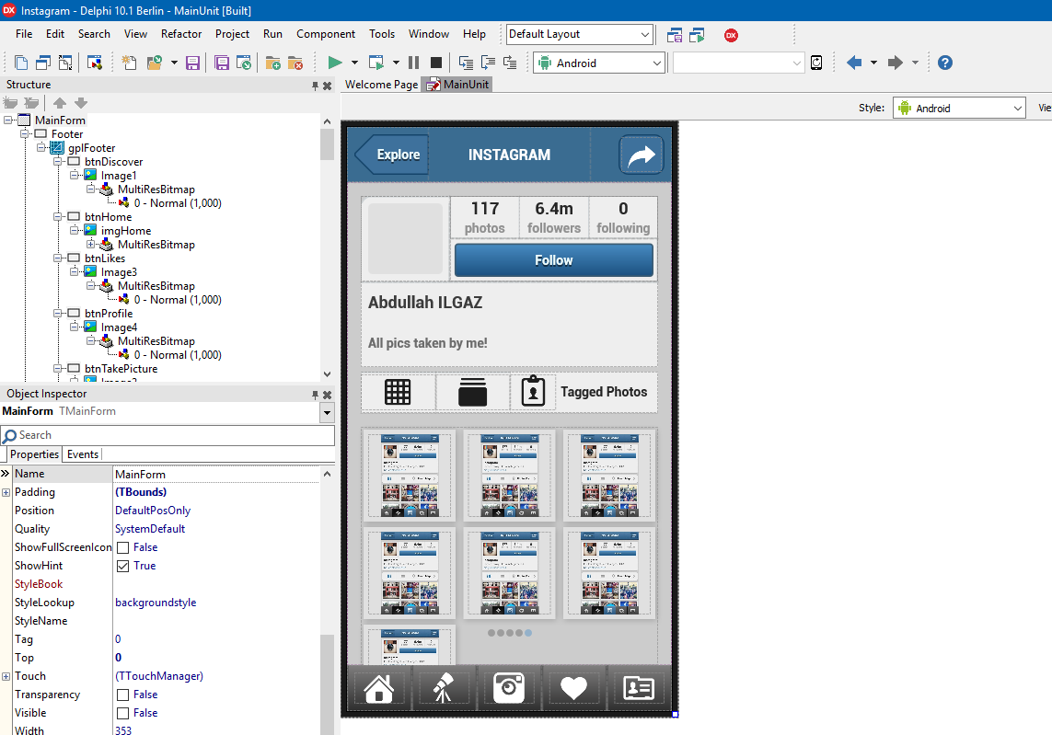Click the Remove file from project icon

pos(295,63)
